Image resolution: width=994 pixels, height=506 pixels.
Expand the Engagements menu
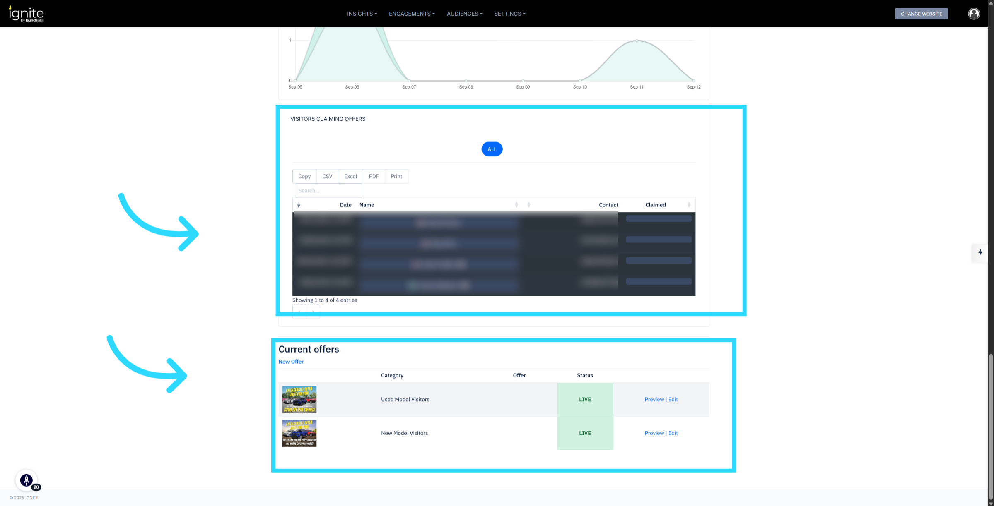[412, 14]
